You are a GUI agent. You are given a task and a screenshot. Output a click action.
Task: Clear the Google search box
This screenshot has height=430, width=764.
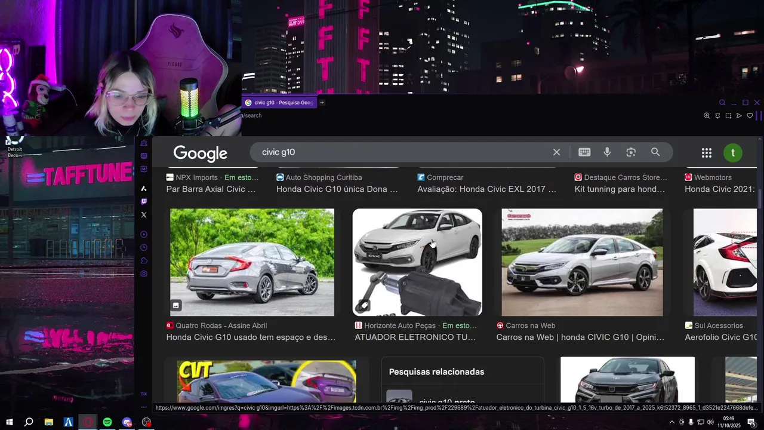(x=556, y=152)
